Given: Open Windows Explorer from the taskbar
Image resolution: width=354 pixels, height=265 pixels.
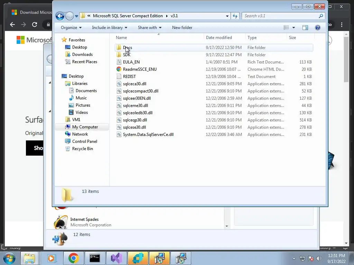Looking at the screenshot, I should tap(30, 258).
